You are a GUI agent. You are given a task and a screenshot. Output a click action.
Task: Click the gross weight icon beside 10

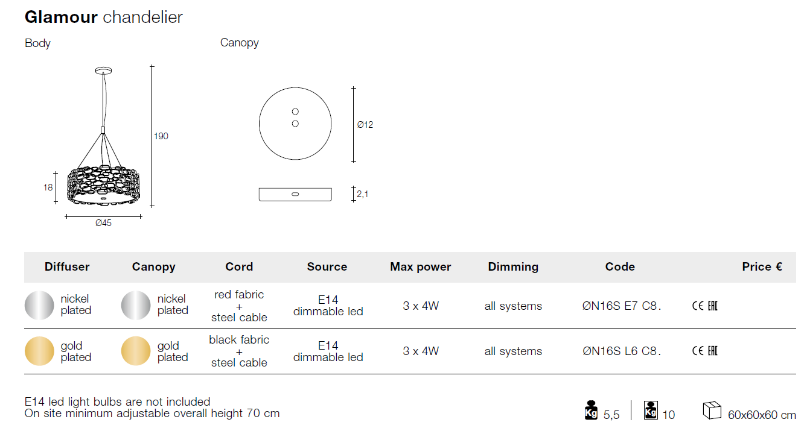pyautogui.click(x=651, y=410)
